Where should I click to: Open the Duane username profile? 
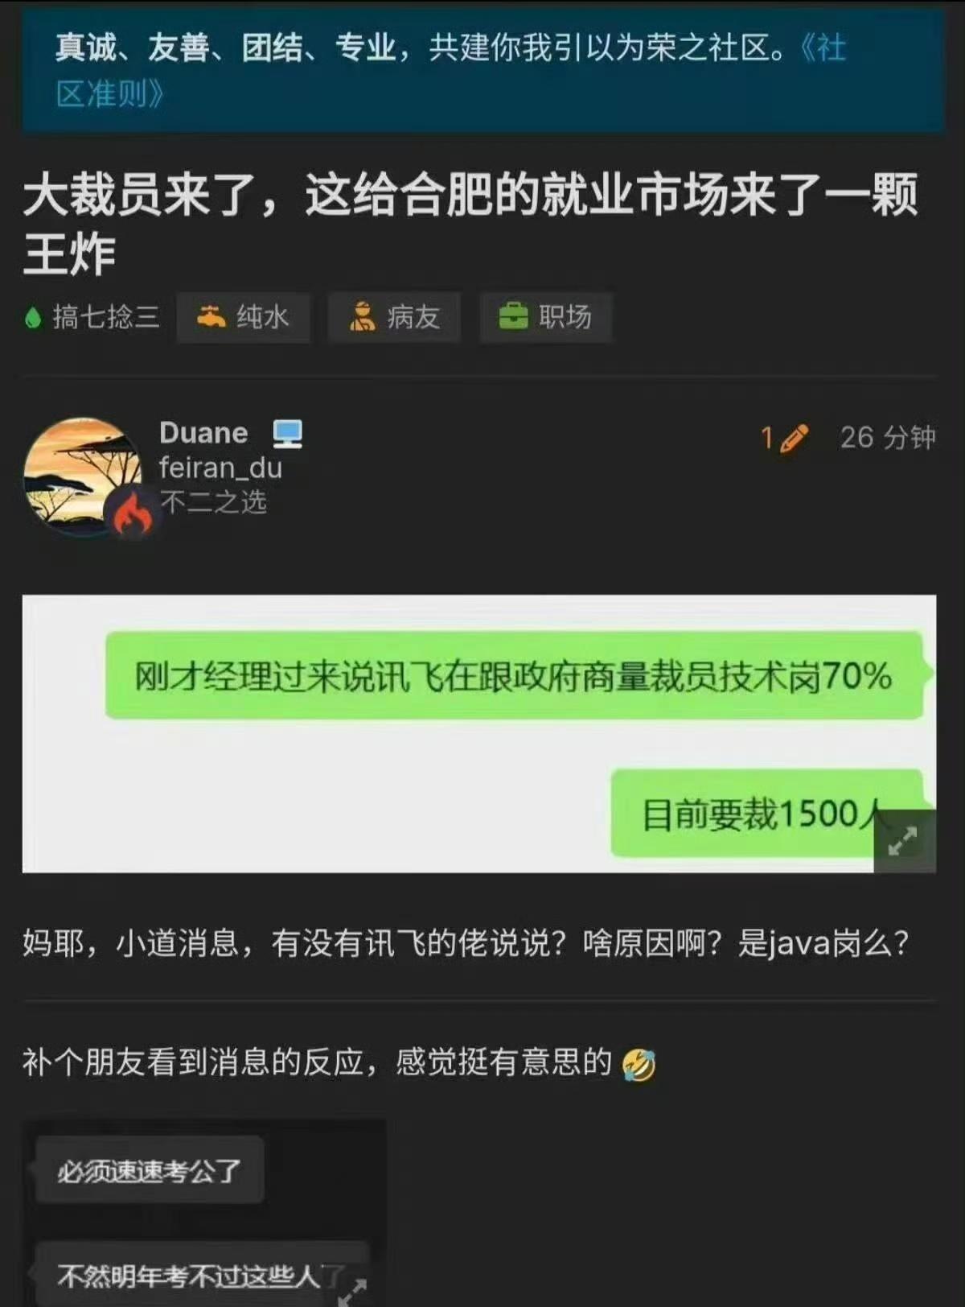pyautogui.click(x=203, y=433)
